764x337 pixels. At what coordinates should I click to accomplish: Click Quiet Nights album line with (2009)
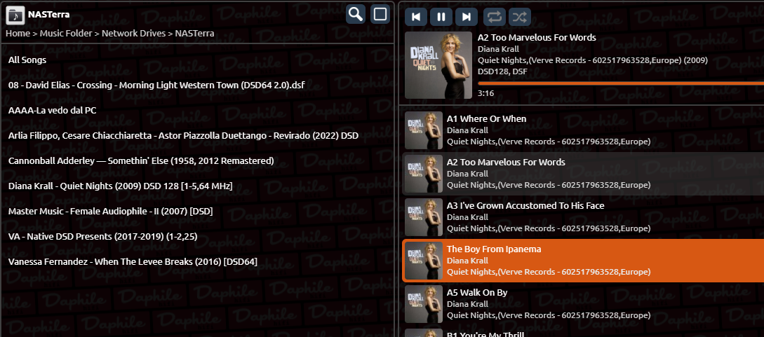point(593,60)
